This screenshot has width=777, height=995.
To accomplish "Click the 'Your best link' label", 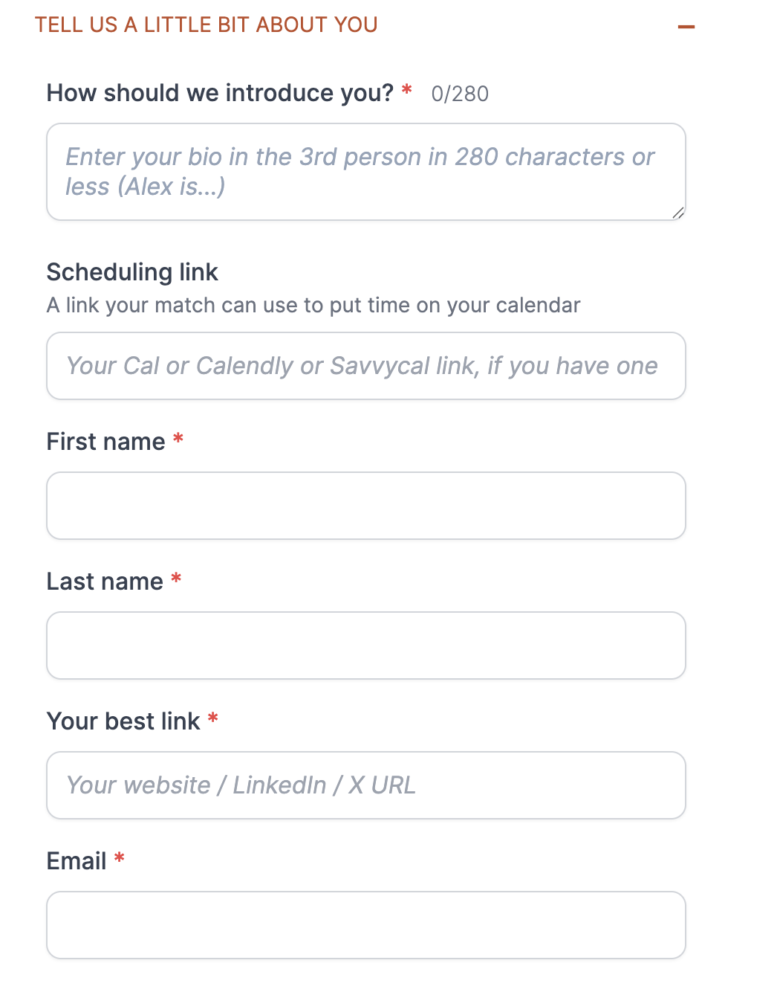I will [123, 721].
